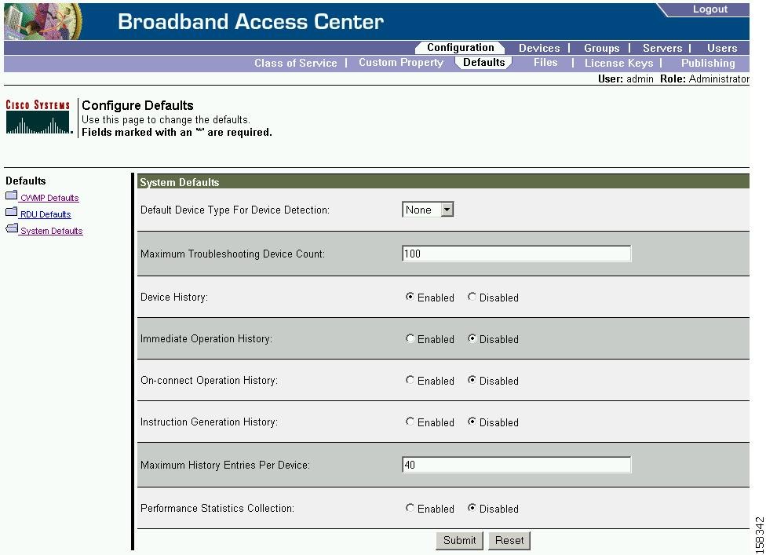Image resolution: width=766 pixels, height=555 pixels.
Task: Click the CWMP Defaults folder icon
Action: pyautogui.click(x=11, y=196)
